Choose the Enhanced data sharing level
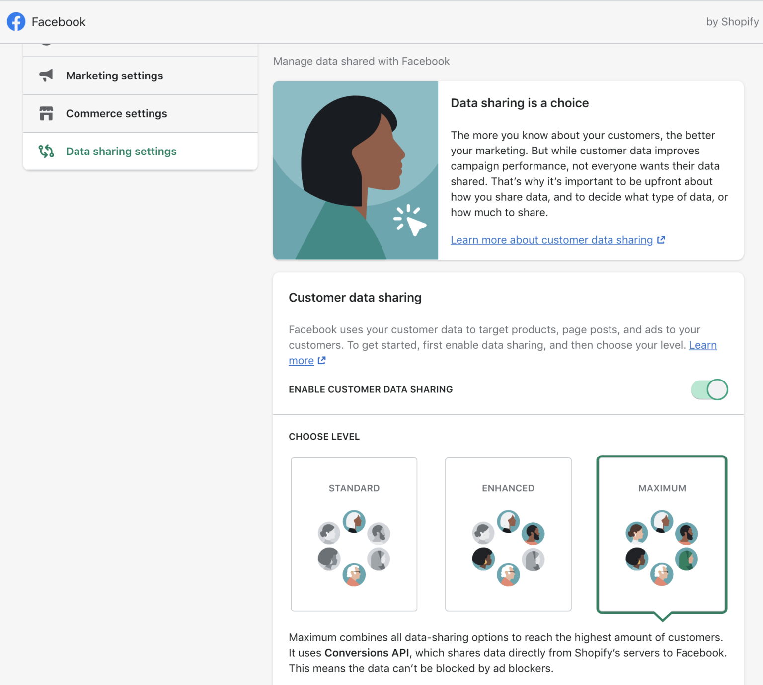 click(x=508, y=534)
